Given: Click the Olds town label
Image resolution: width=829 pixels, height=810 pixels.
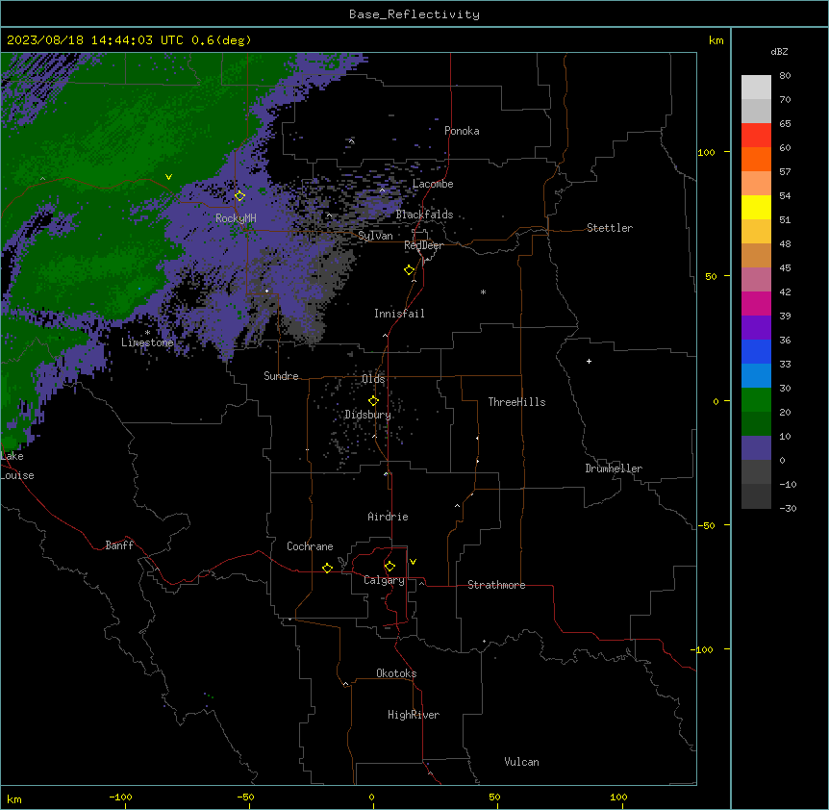Looking at the screenshot, I should point(373,379).
